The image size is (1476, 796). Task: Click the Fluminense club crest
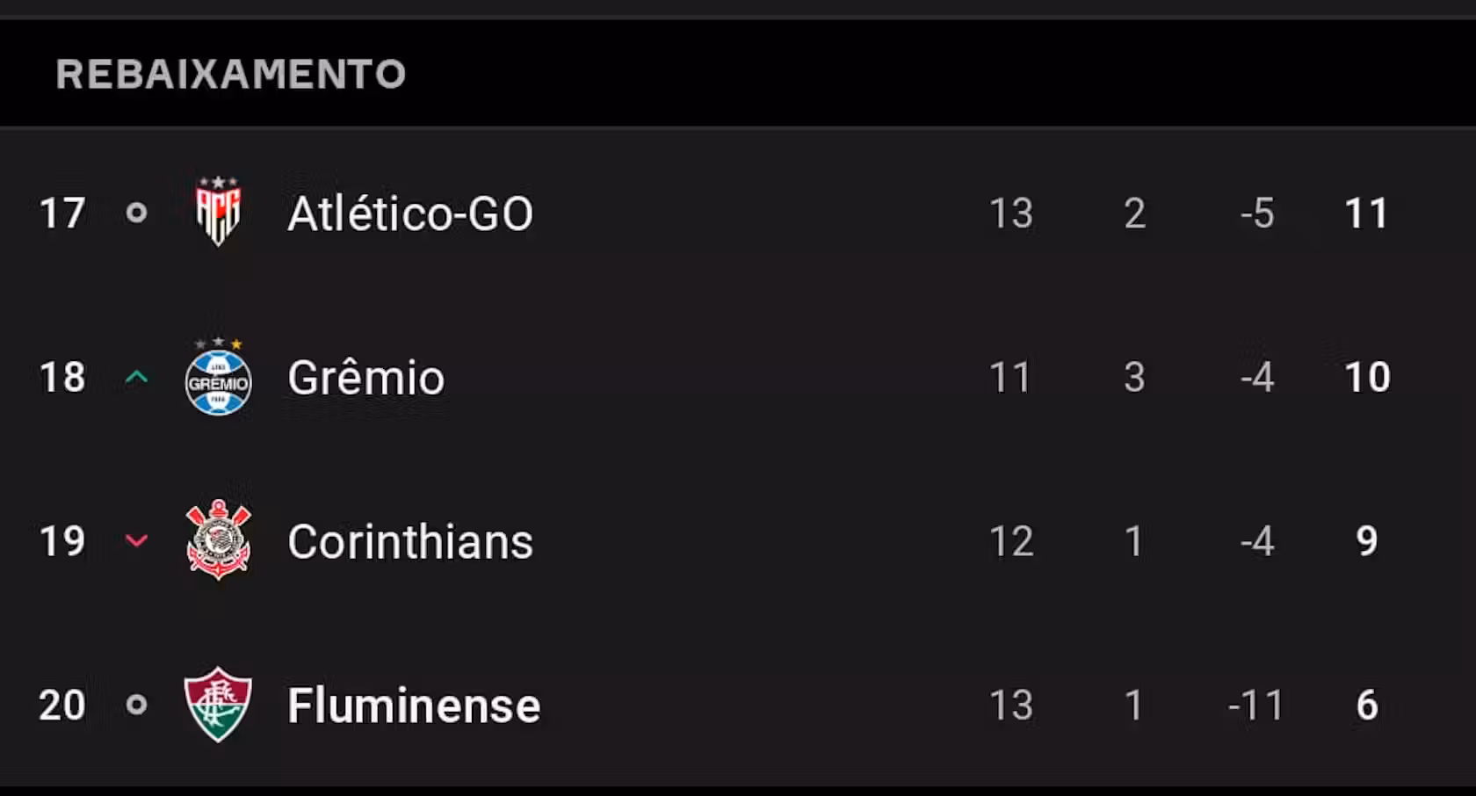click(218, 705)
